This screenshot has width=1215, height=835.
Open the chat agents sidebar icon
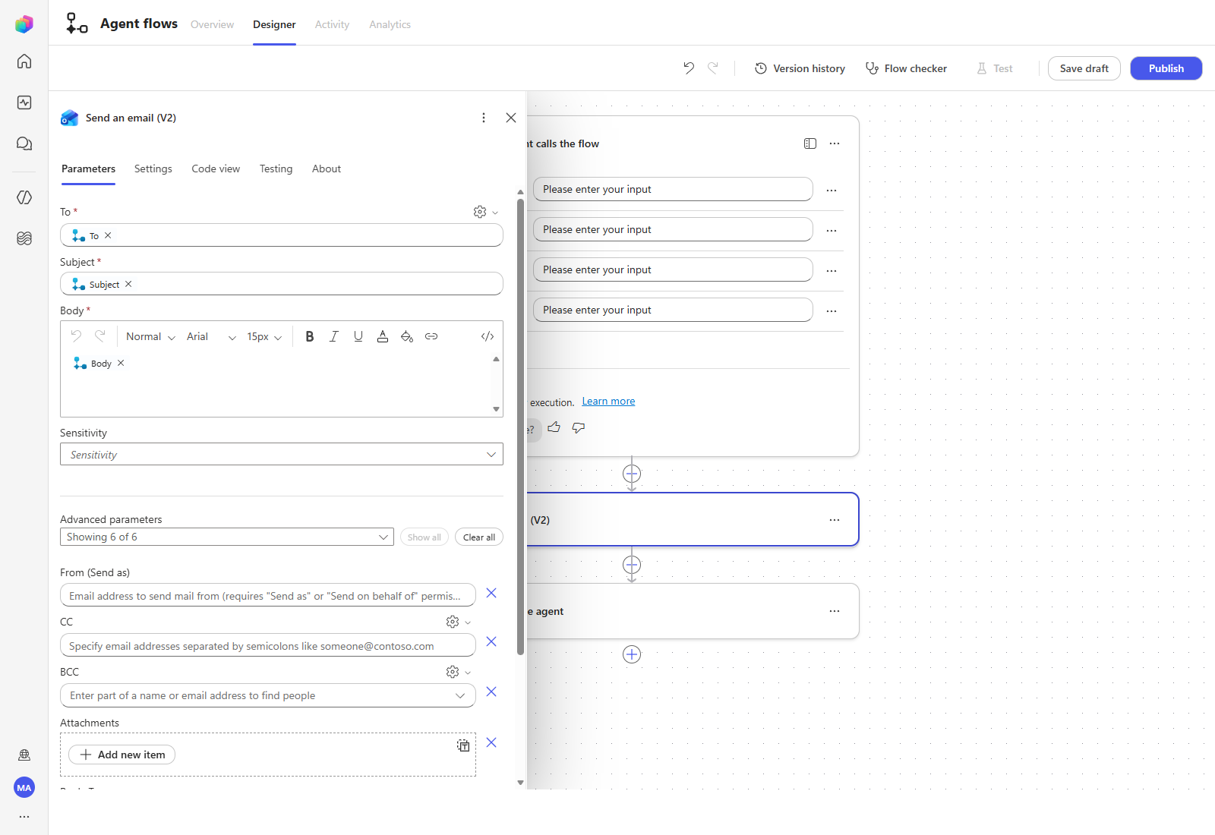click(24, 143)
